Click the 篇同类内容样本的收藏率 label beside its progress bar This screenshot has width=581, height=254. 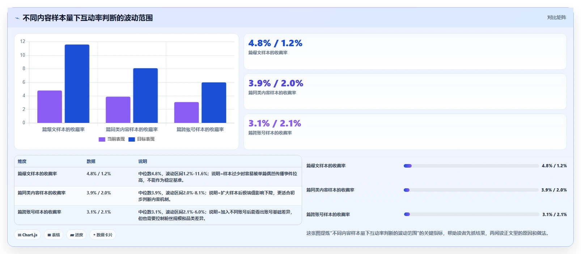pos(330,190)
